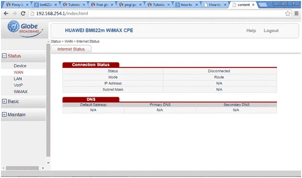Click the Globe Broadband logo

point(25,28)
